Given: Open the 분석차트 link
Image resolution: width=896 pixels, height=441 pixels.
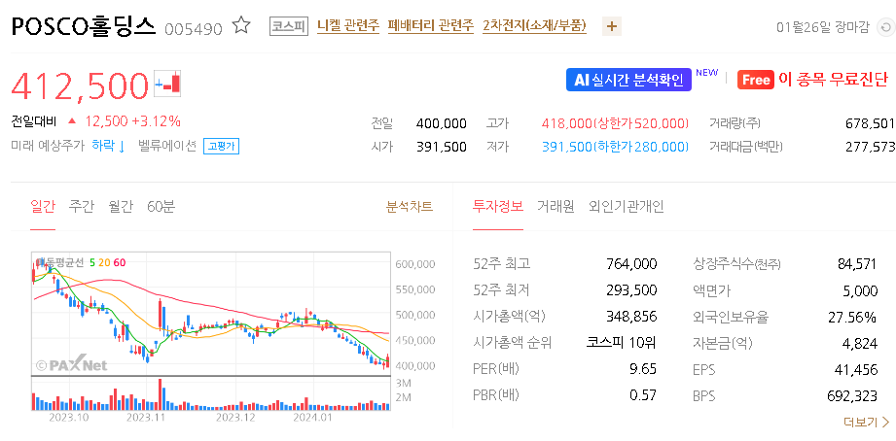Looking at the screenshot, I should 410,207.
